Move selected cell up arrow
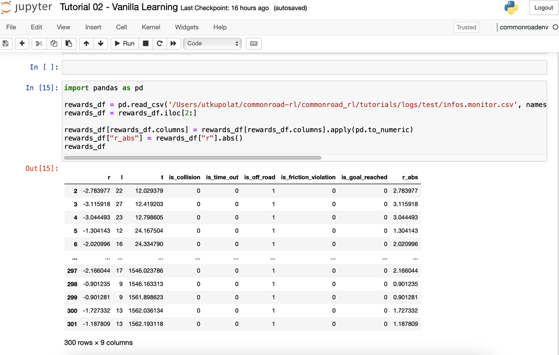The width and height of the screenshot is (559, 355). coord(86,44)
